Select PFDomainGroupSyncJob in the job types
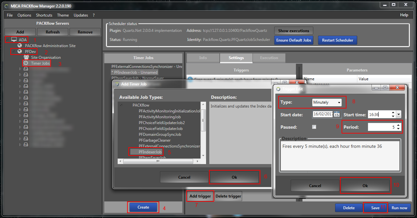This screenshot has height=218, width=417. click(x=160, y=135)
